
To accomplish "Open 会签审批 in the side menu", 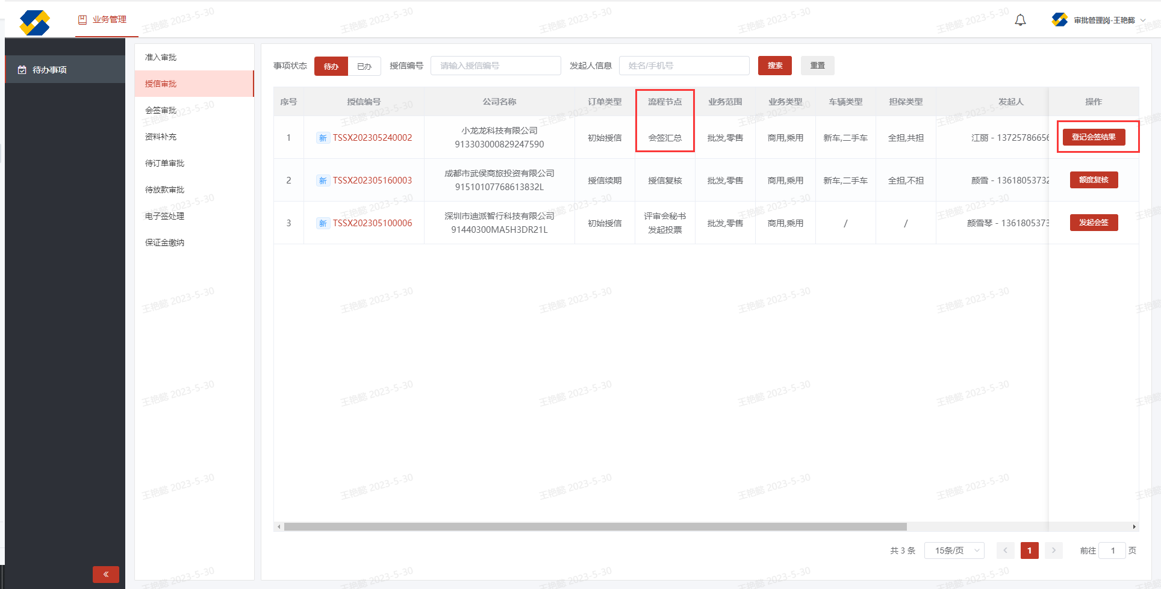I will (161, 110).
